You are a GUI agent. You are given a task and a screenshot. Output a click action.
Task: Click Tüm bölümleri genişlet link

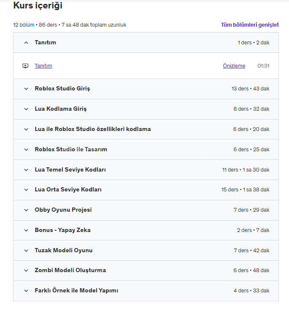pyautogui.click(x=250, y=25)
